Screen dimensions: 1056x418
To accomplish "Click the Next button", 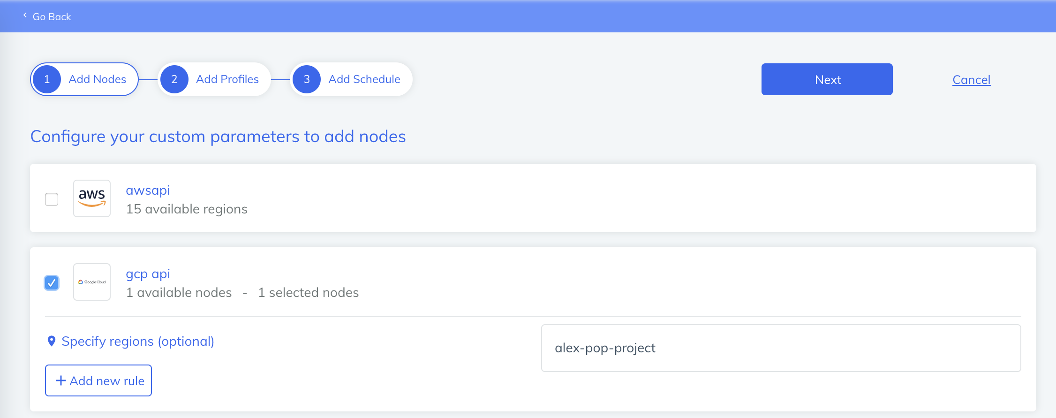I will pos(827,79).
